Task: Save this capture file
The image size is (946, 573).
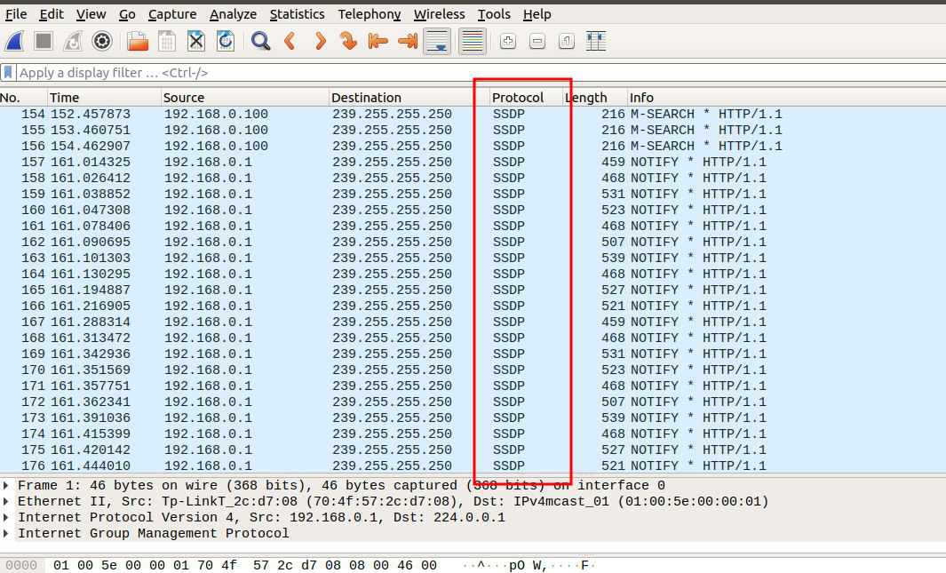Action: [x=166, y=41]
